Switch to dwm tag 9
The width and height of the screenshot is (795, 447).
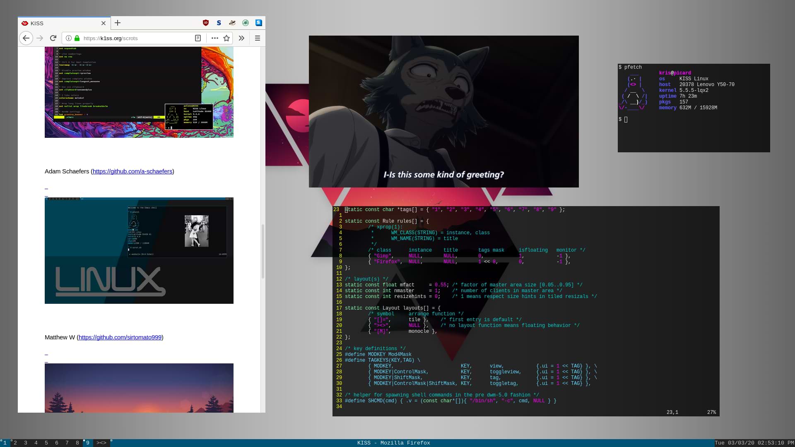click(x=88, y=443)
